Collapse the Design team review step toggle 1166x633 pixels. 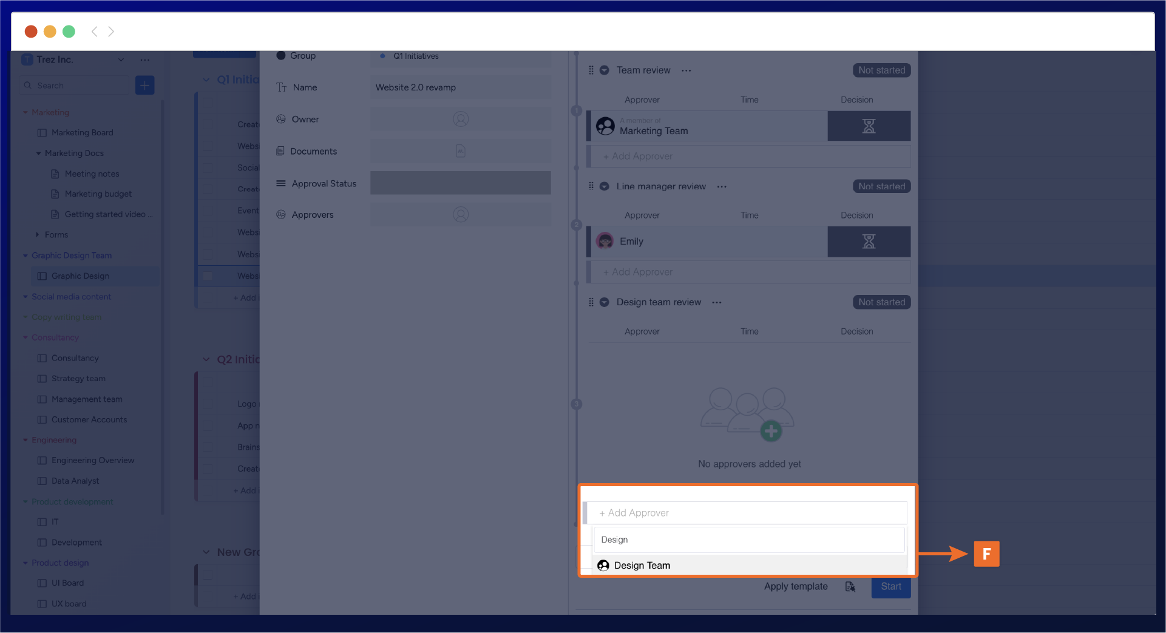point(605,302)
